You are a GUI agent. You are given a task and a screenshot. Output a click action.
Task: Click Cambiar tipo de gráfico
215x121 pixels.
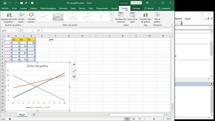pos(145,18)
